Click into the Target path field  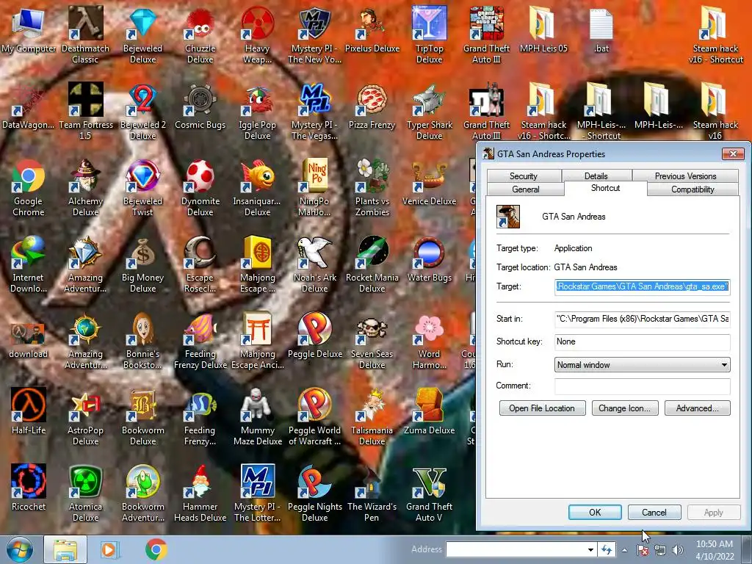642,287
